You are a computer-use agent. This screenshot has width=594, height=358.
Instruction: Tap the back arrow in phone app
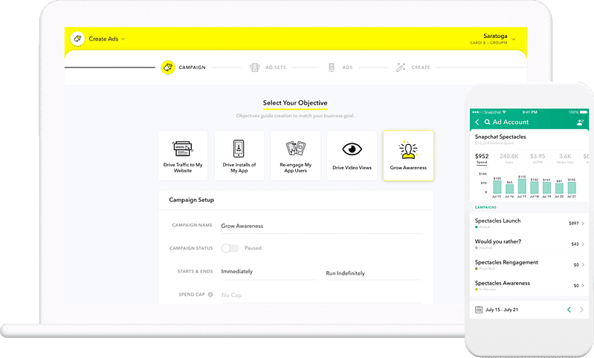pyautogui.click(x=477, y=122)
